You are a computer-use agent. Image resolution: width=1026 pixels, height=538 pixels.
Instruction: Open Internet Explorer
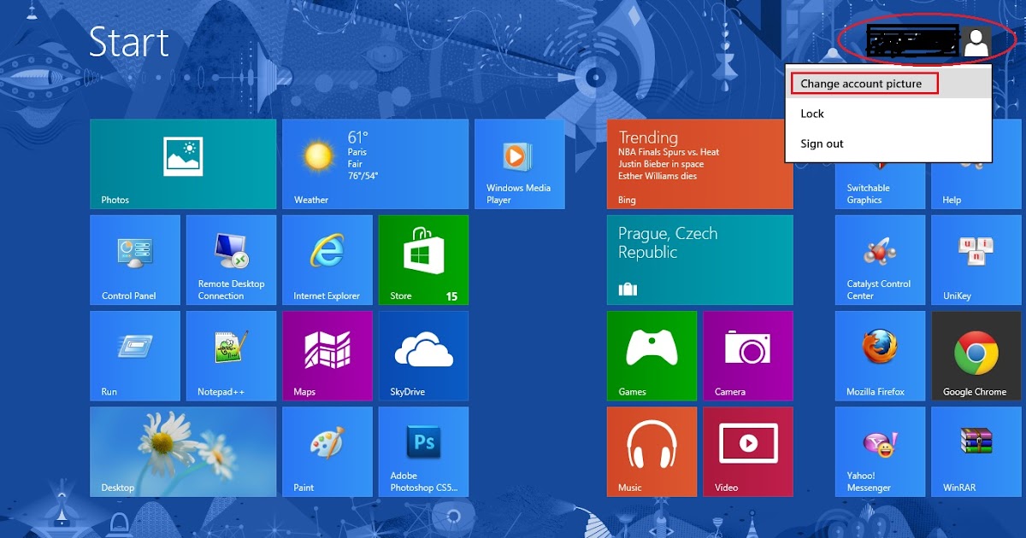(327, 259)
